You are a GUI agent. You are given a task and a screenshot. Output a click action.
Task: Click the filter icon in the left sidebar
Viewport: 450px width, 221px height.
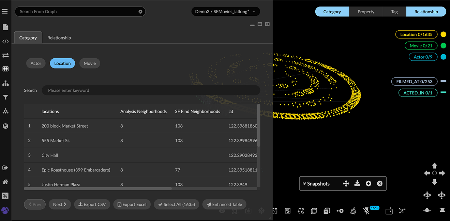pos(5,97)
